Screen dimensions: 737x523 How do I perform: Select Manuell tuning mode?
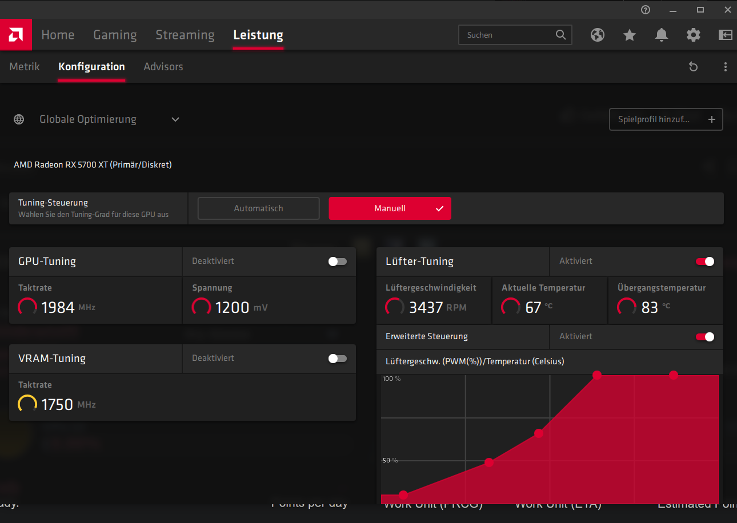tap(390, 208)
